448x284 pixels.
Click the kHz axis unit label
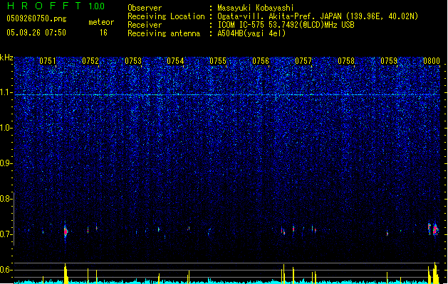coord(6,58)
